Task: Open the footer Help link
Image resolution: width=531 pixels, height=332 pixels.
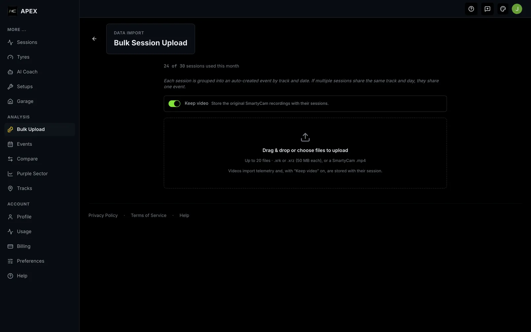Action: [184, 215]
